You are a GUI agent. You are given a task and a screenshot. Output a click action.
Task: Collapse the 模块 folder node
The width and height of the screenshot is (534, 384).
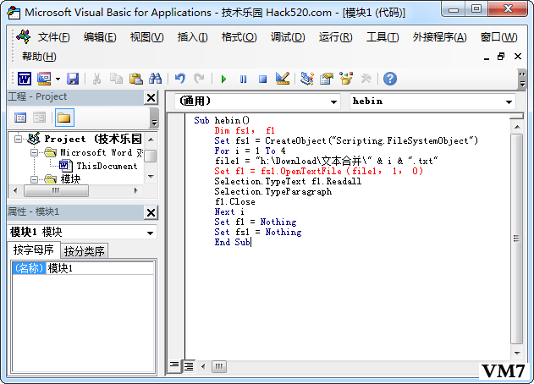pos(34,179)
